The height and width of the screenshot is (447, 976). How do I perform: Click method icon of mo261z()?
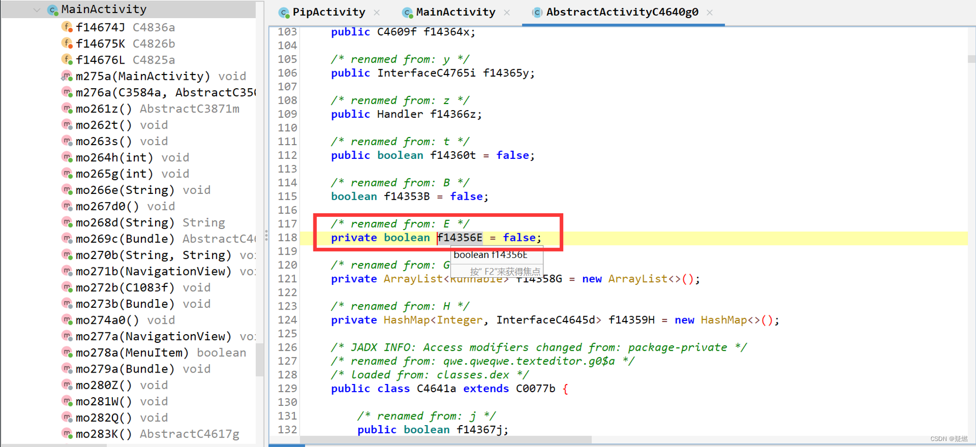pos(67,108)
